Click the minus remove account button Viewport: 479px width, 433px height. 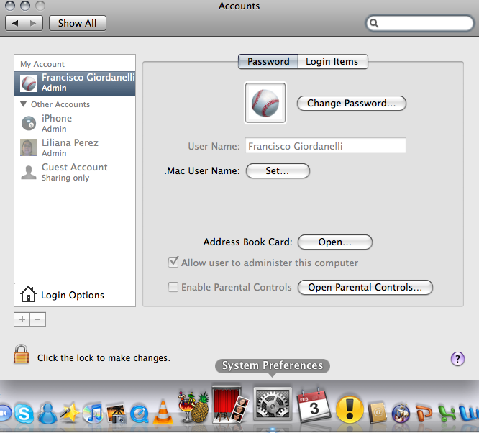click(x=38, y=319)
